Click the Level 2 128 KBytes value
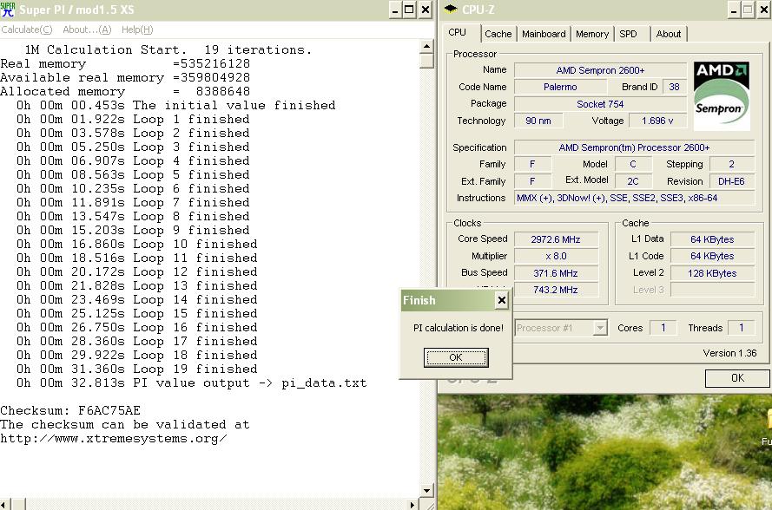The image size is (772, 510). 712,273
